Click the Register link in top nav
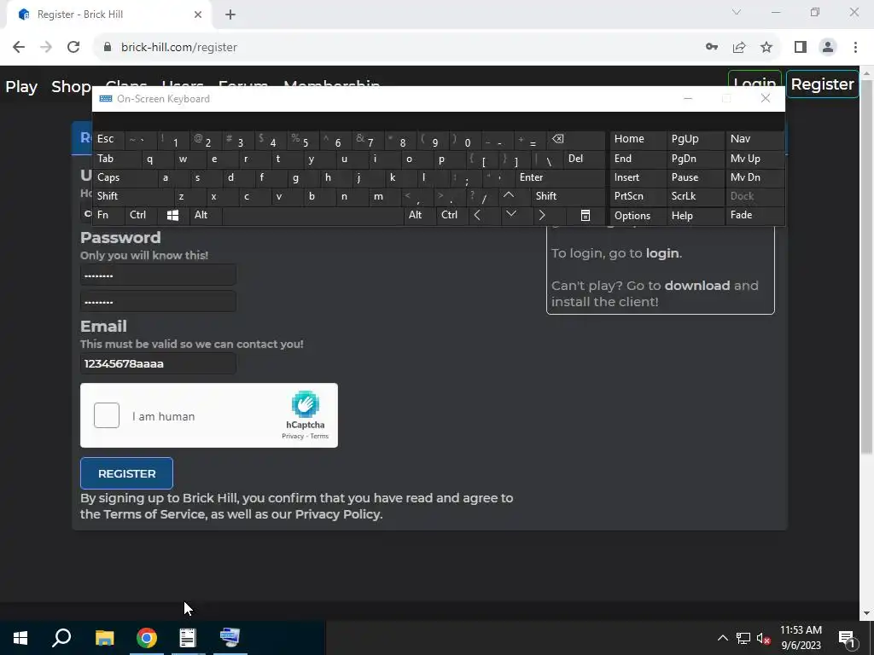The width and height of the screenshot is (874, 655). (822, 84)
